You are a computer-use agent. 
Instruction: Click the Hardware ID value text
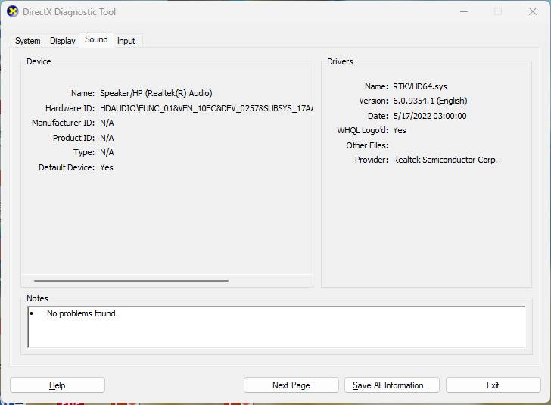coord(206,108)
